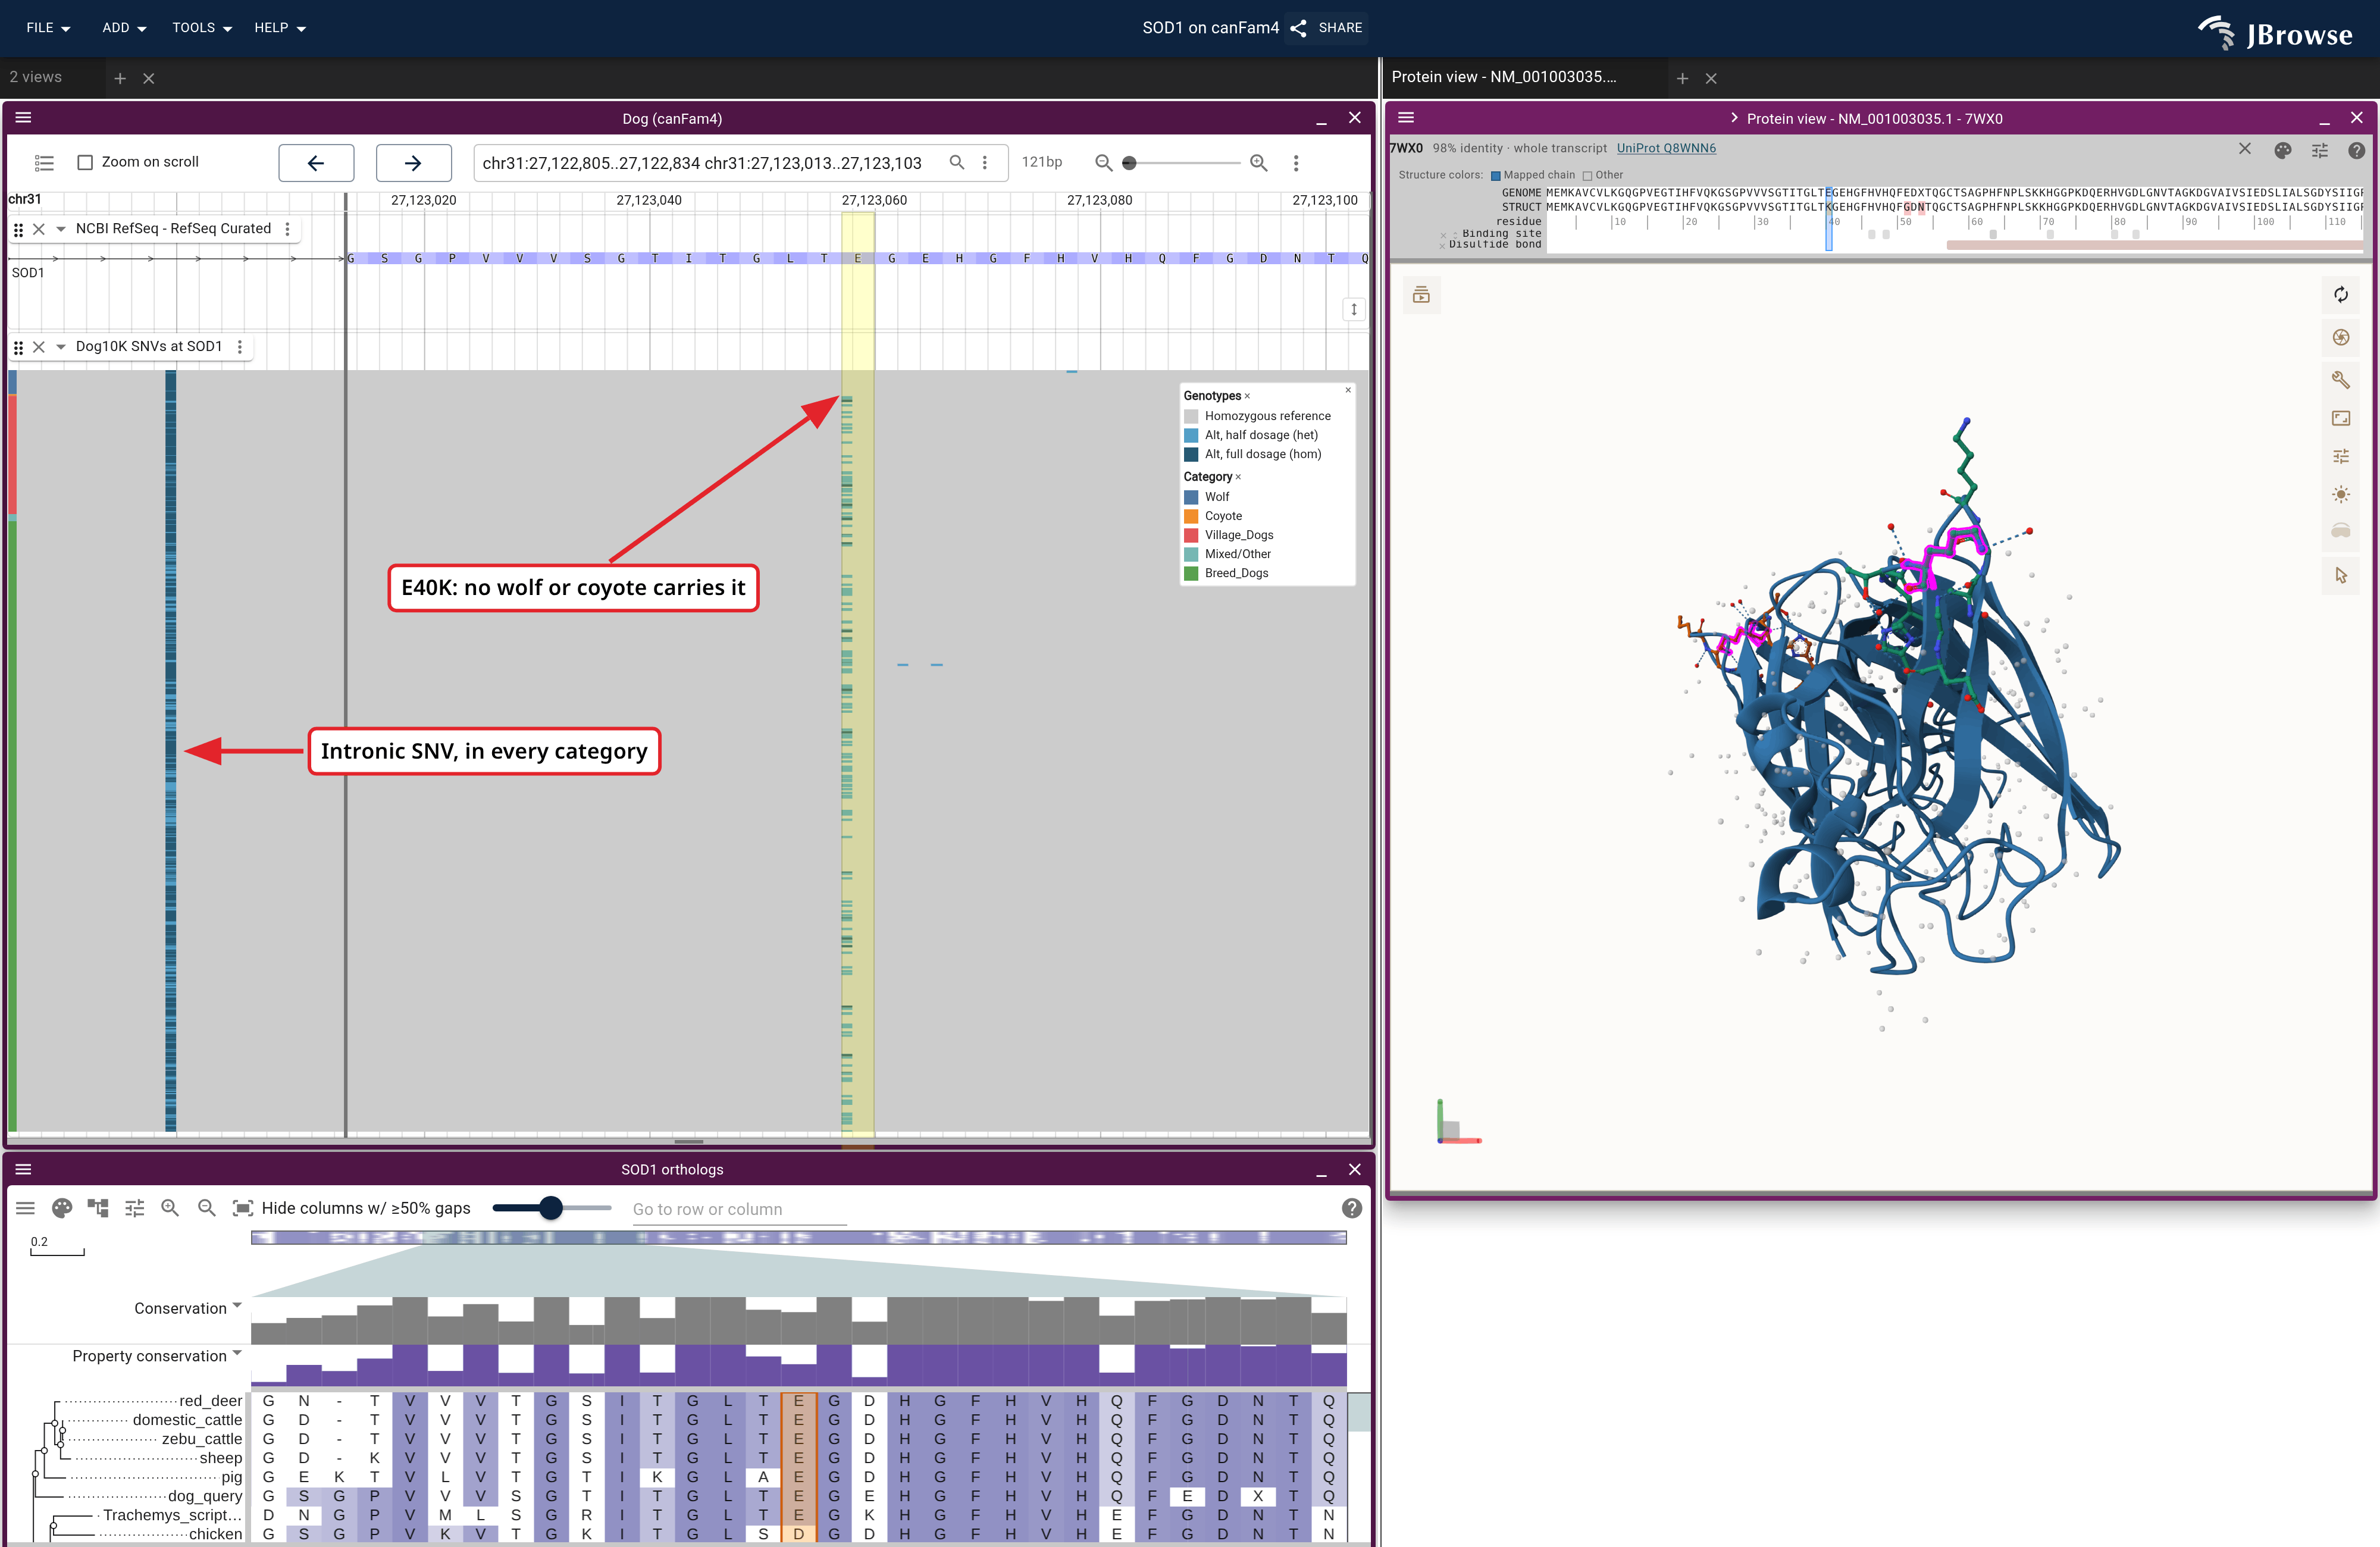2380x1547 pixels.
Task: Expand the Protein view header chevron
Action: click(x=1734, y=118)
